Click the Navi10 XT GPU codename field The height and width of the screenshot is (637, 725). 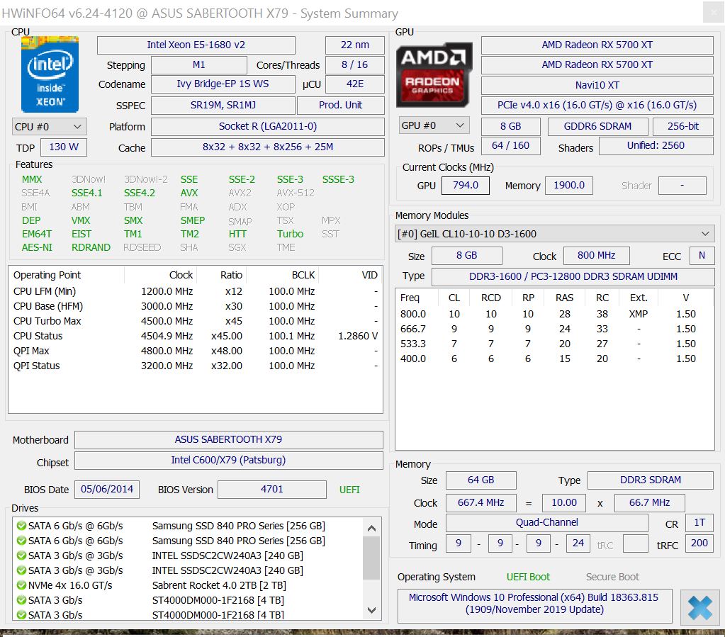point(597,85)
